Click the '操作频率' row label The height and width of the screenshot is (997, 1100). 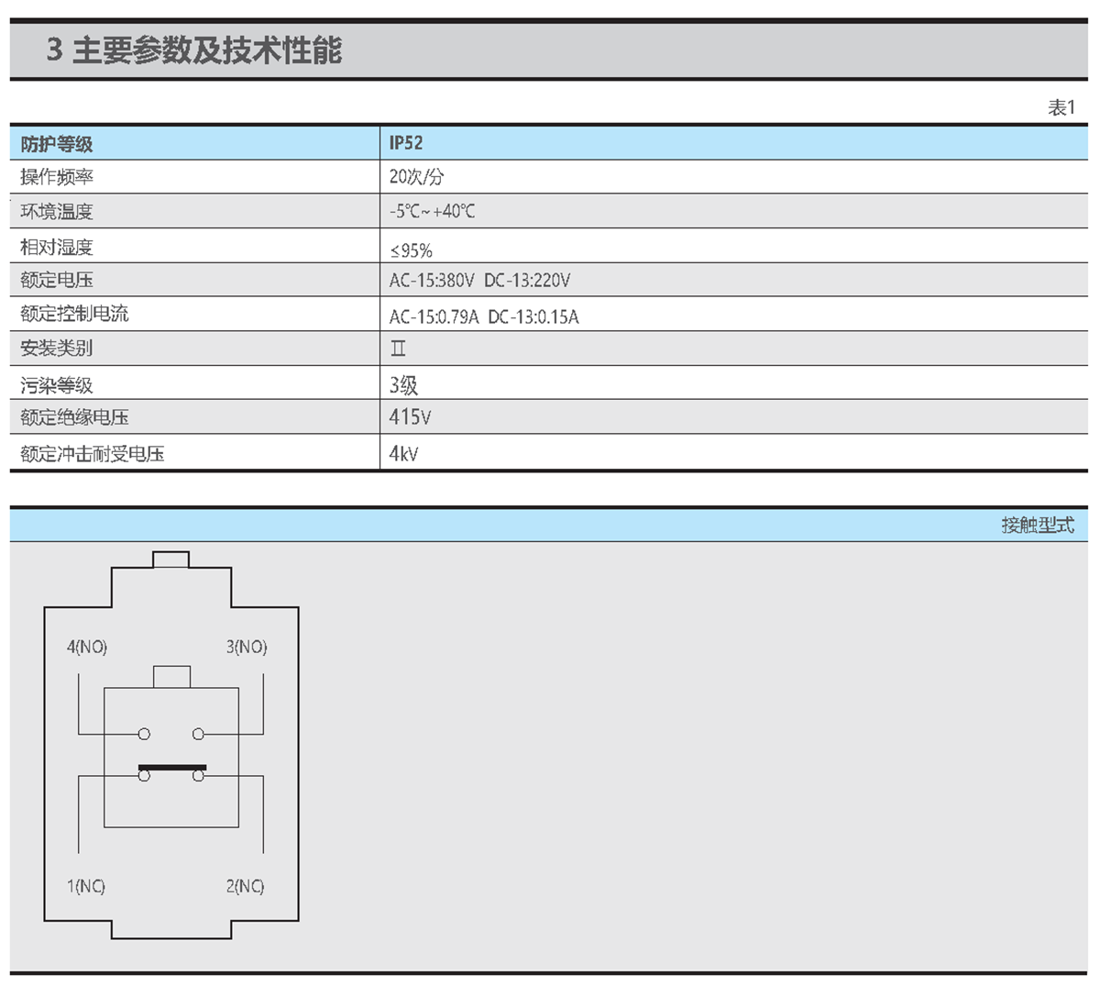57,177
